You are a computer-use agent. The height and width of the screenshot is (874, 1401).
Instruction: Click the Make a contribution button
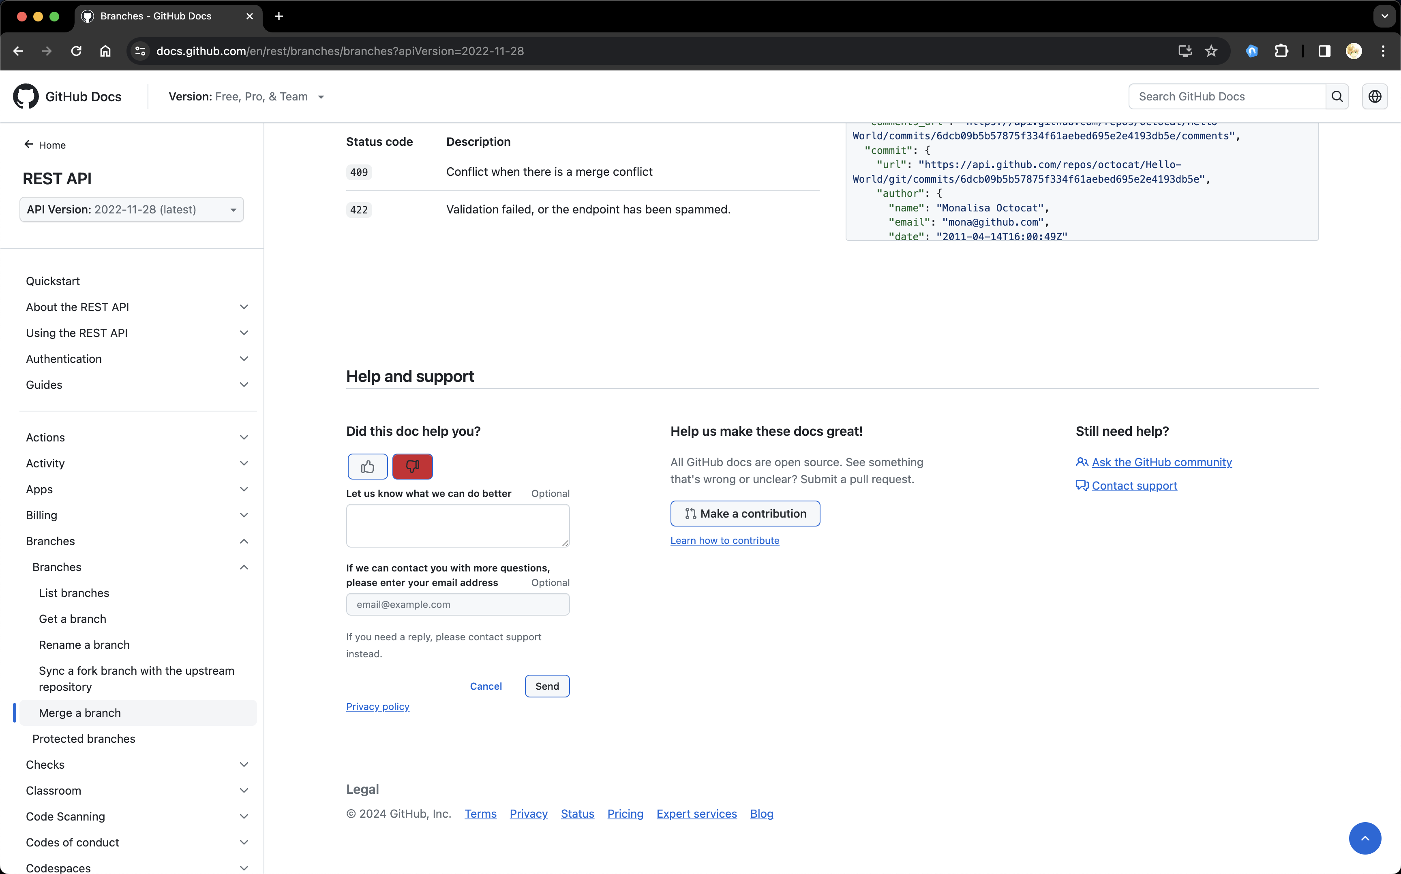(x=745, y=513)
